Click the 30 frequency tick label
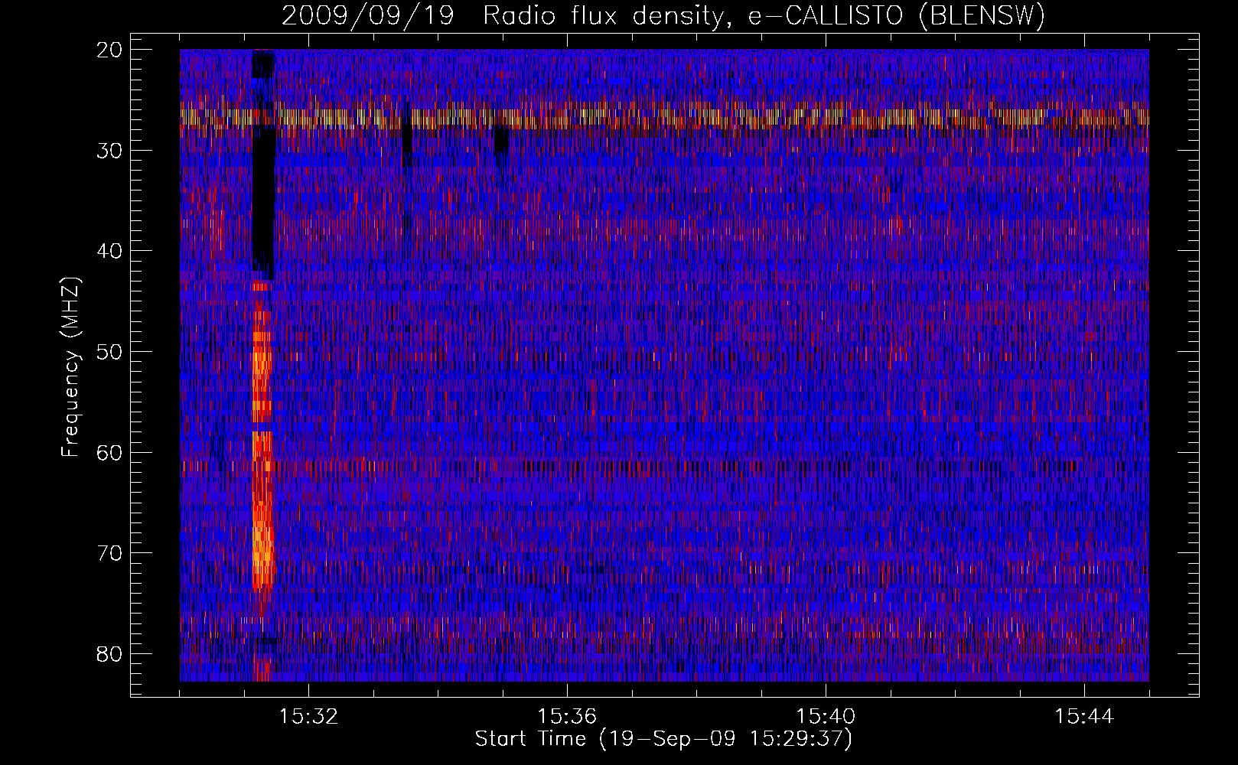 coord(110,151)
